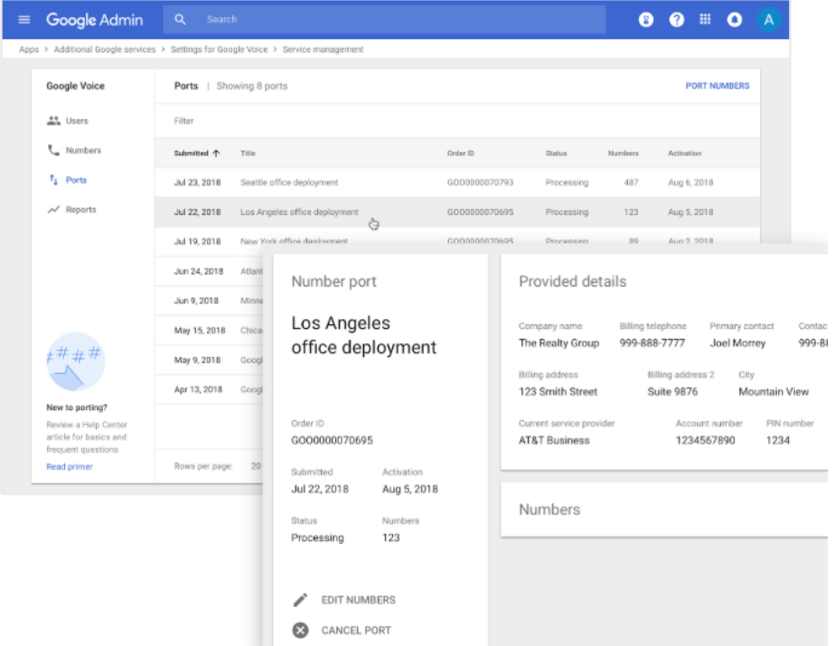Open the hamburger main menu
835x646 pixels.
pyautogui.click(x=24, y=20)
